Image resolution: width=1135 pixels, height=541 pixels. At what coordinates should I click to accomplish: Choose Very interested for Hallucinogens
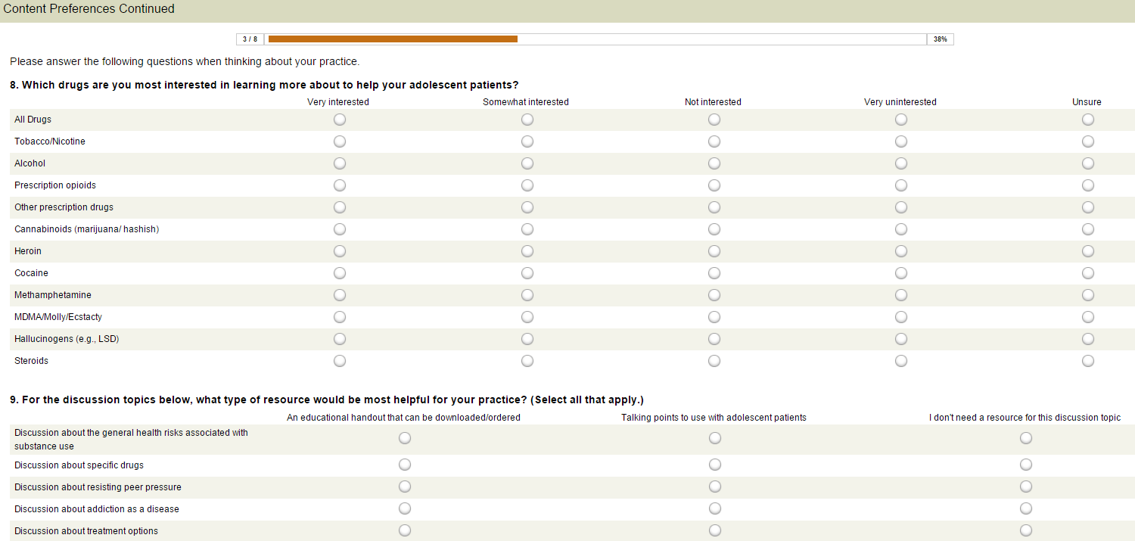point(340,339)
